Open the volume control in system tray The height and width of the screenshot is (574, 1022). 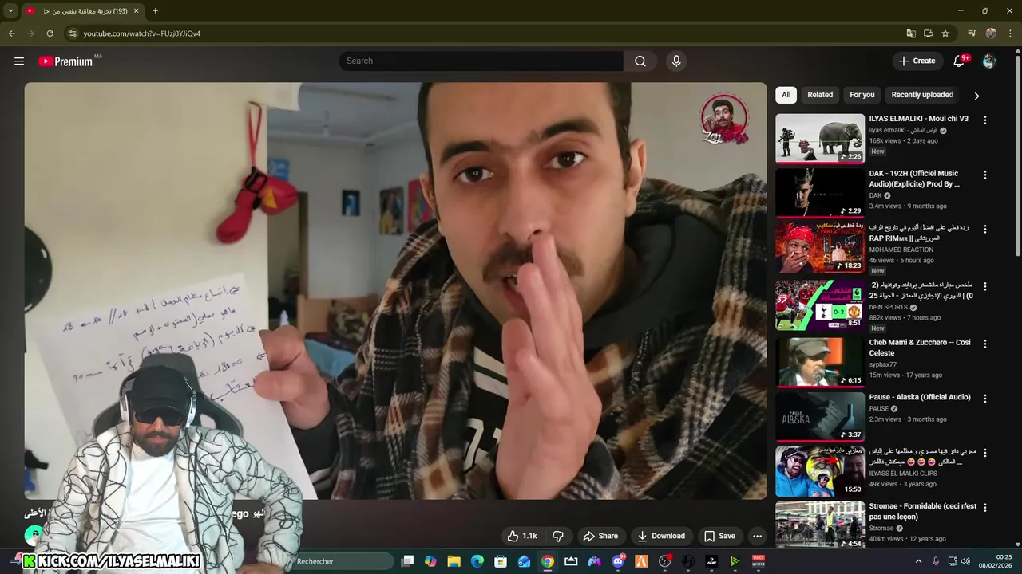(x=965, y=561)
